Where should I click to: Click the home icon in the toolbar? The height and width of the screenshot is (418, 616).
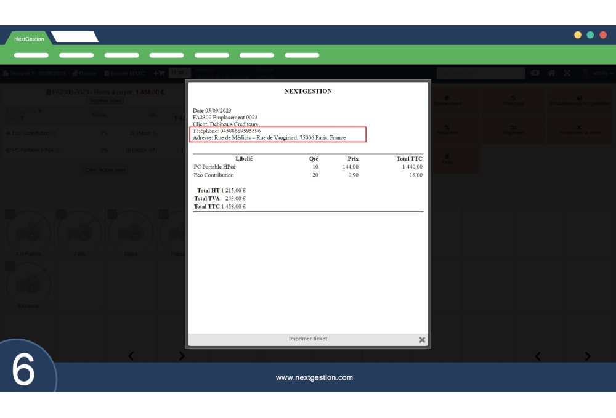(x=552, y=73)
